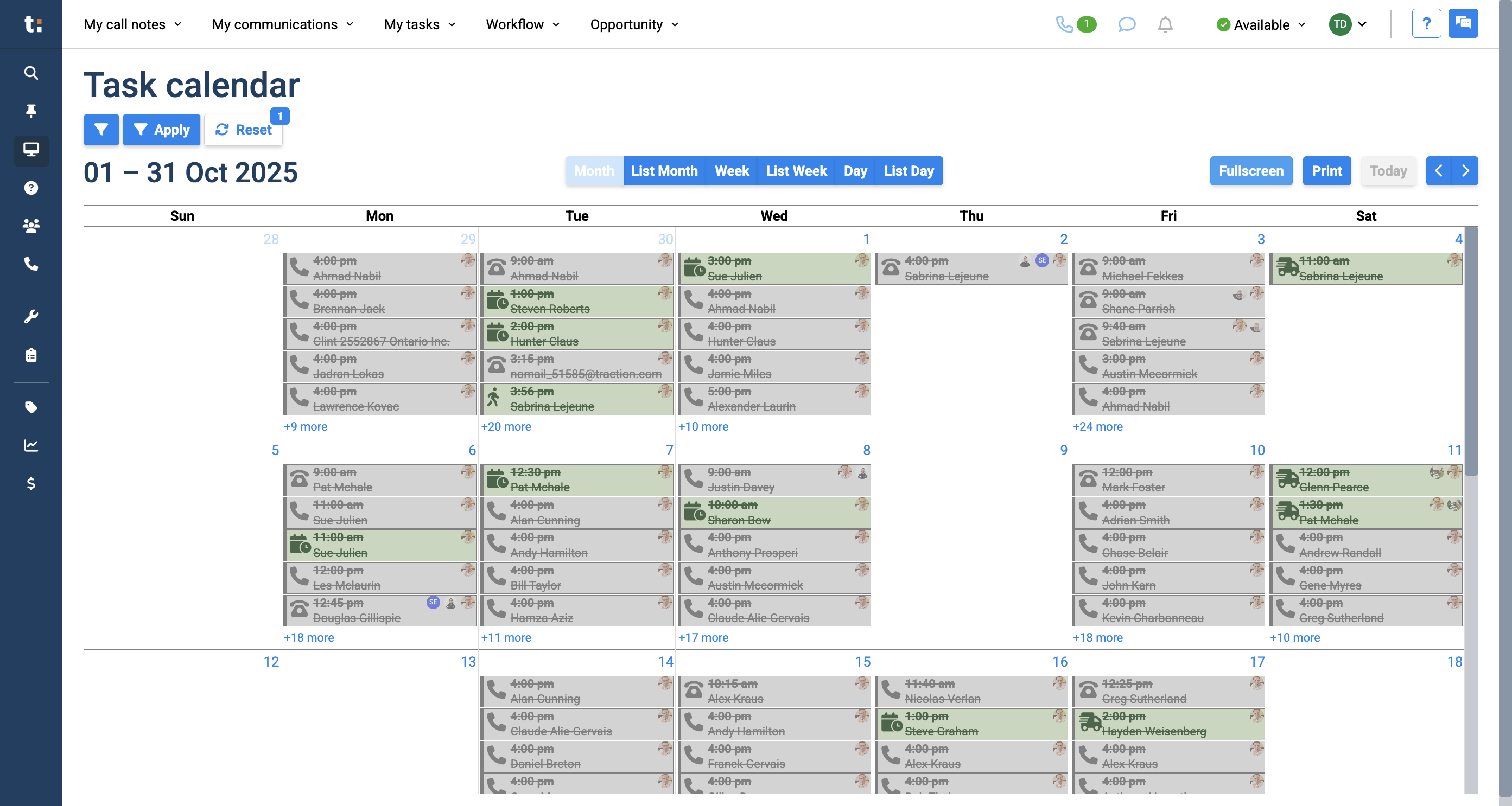Select the Week view tab
1512x806 pixels.
click(732, 171)
